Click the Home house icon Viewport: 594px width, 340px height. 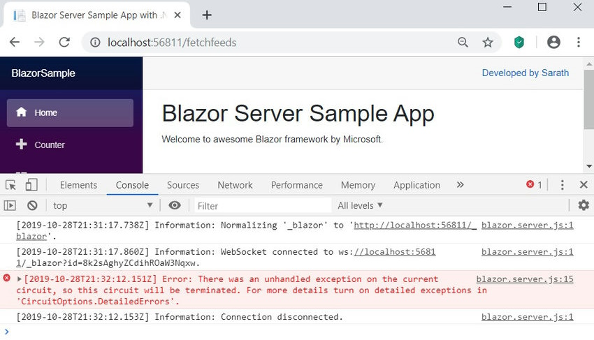pos(22,112)
